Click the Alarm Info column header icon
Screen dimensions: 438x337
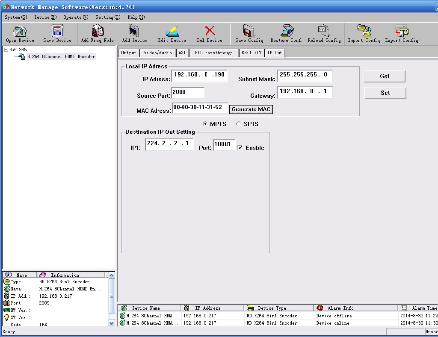[x=320, y=308]
